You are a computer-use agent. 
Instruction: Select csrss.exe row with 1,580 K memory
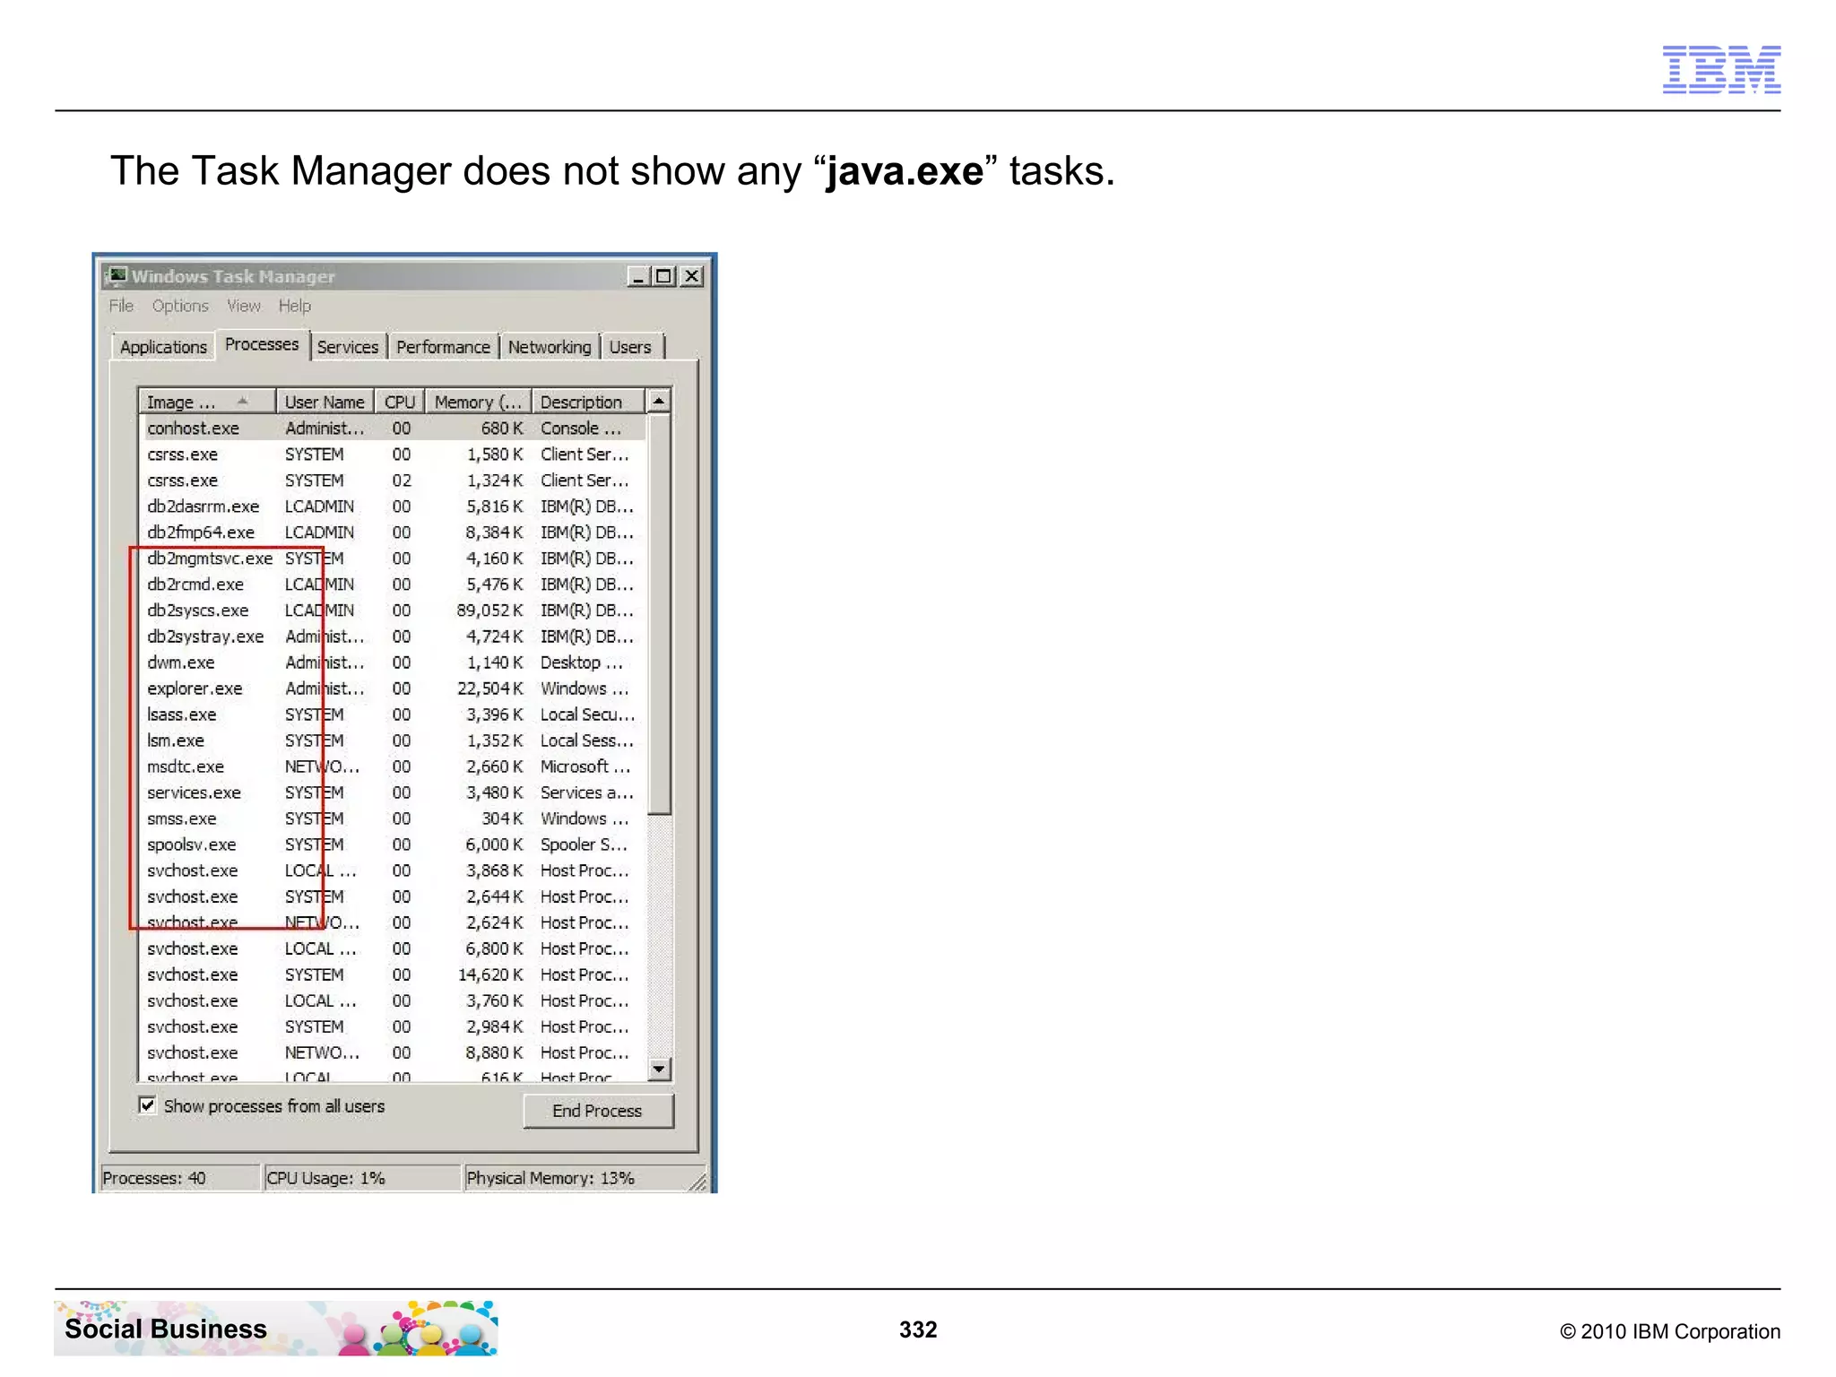point(393,455)
